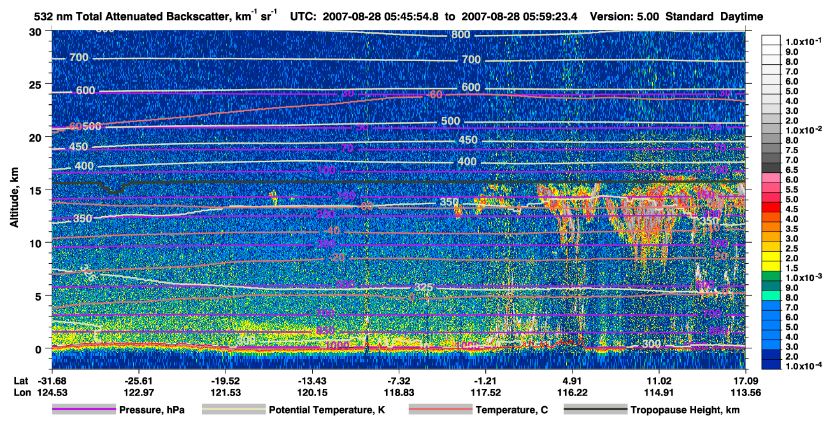Click the latitude value '17.09'
The width and height of the screenshot is (828, 424).
coord(745,380)
